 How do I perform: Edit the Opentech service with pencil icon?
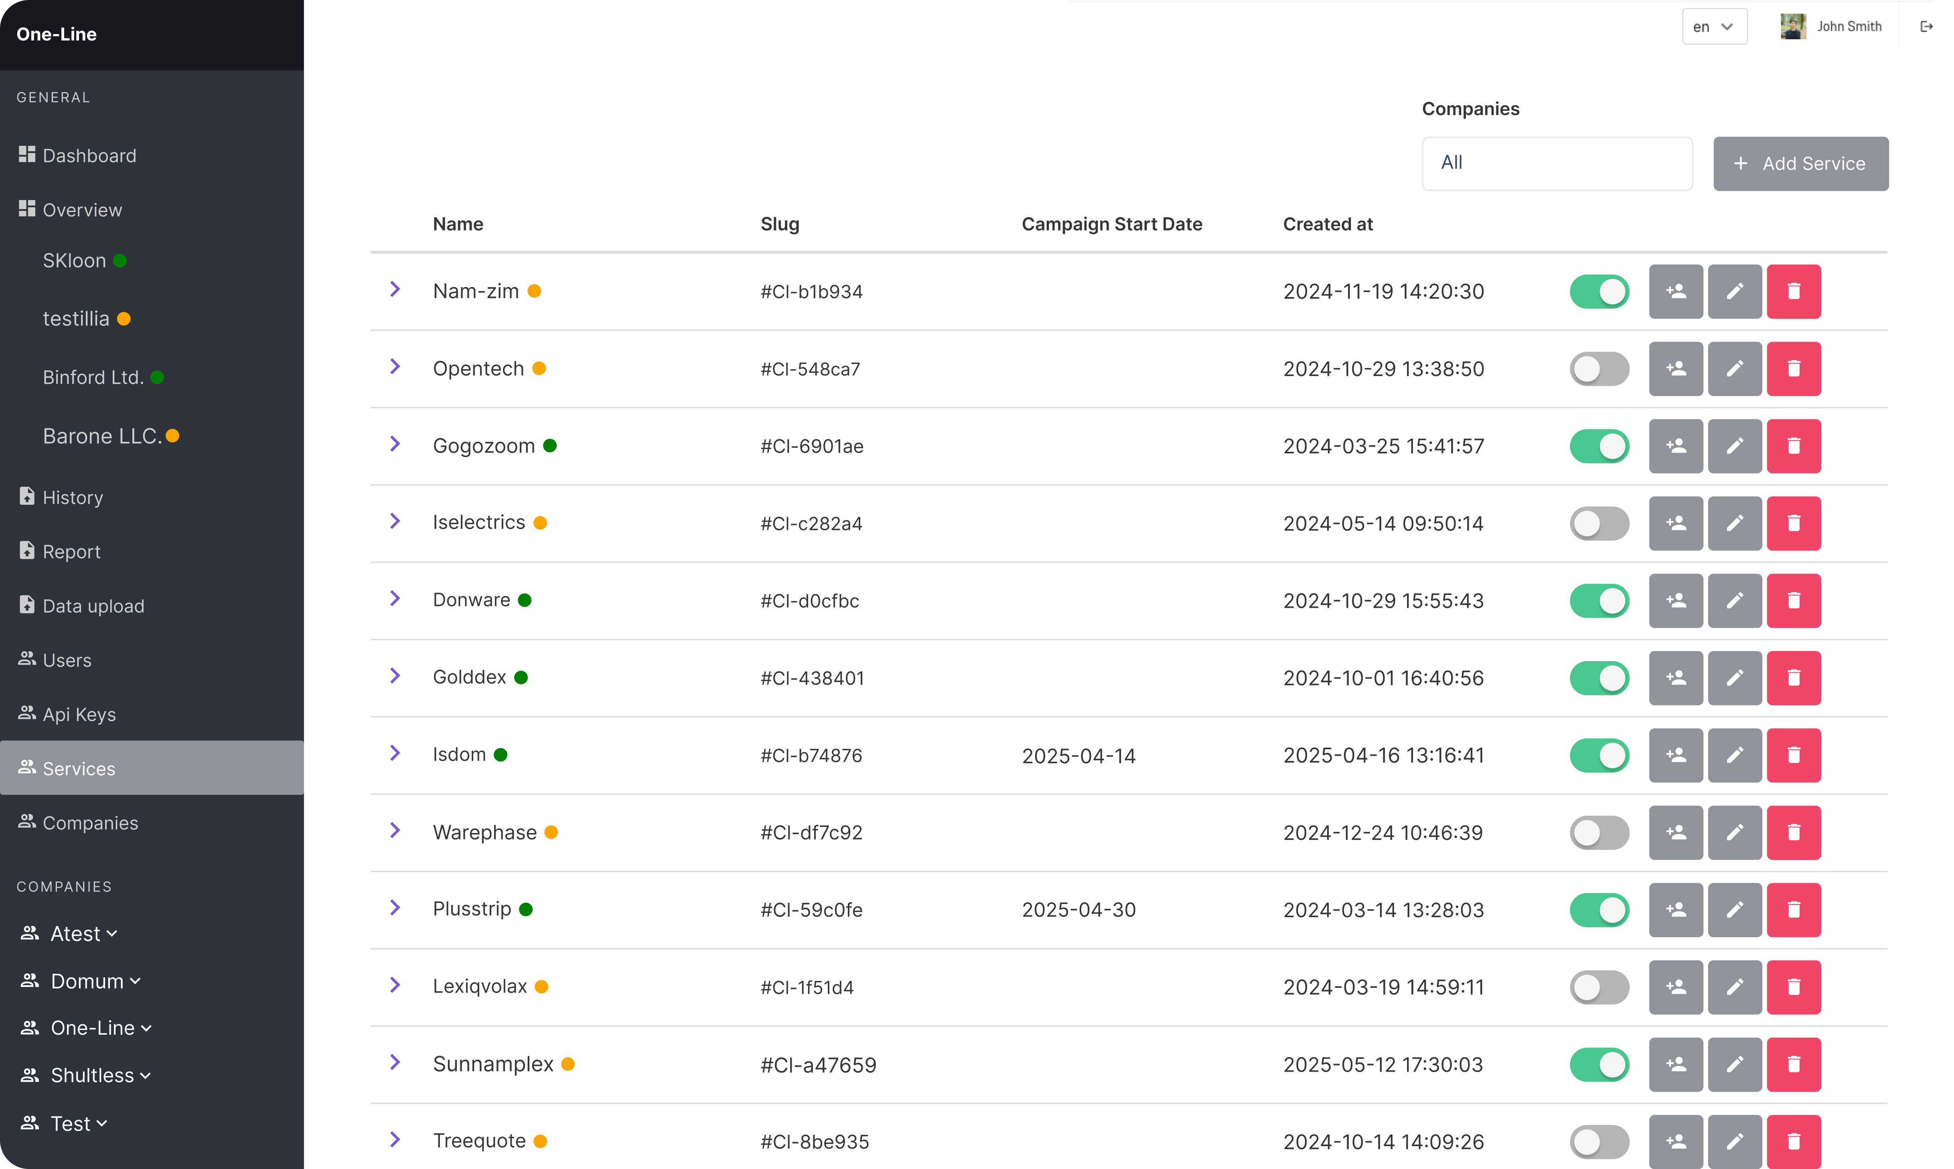(1734, 369)
